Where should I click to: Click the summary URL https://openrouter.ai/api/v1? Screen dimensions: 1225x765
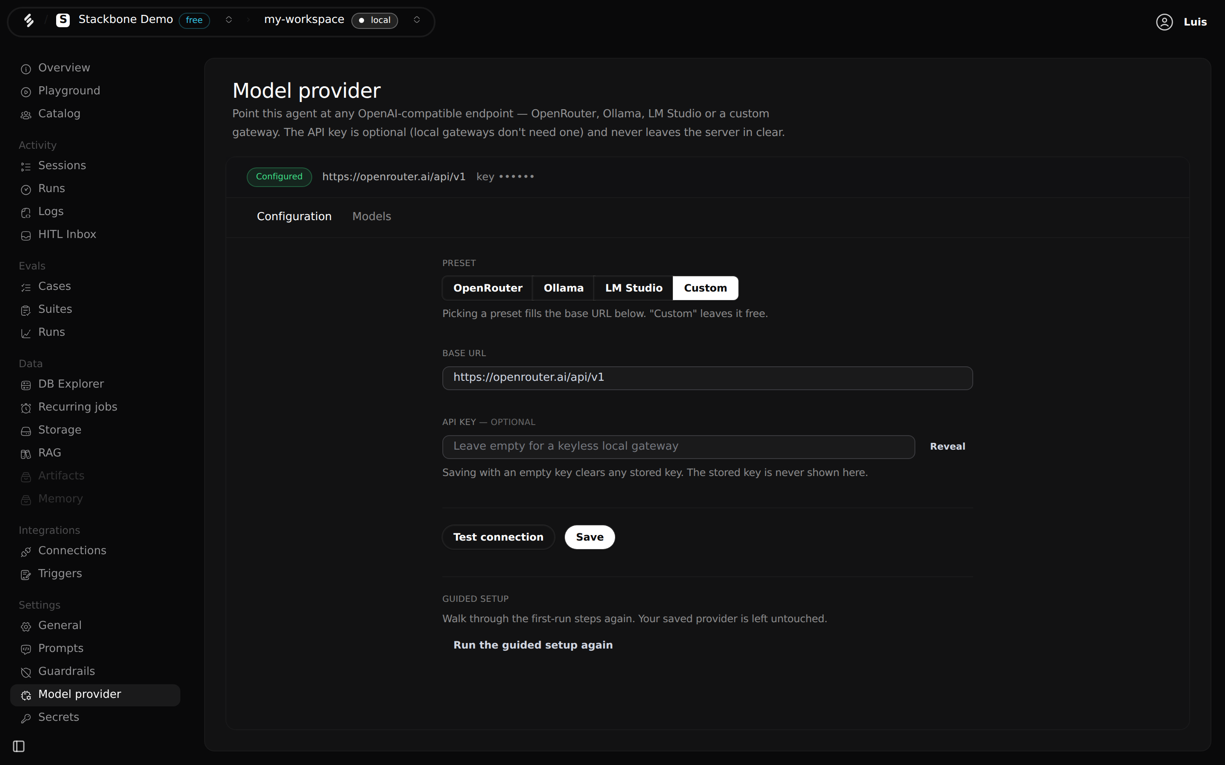point(394,177)
